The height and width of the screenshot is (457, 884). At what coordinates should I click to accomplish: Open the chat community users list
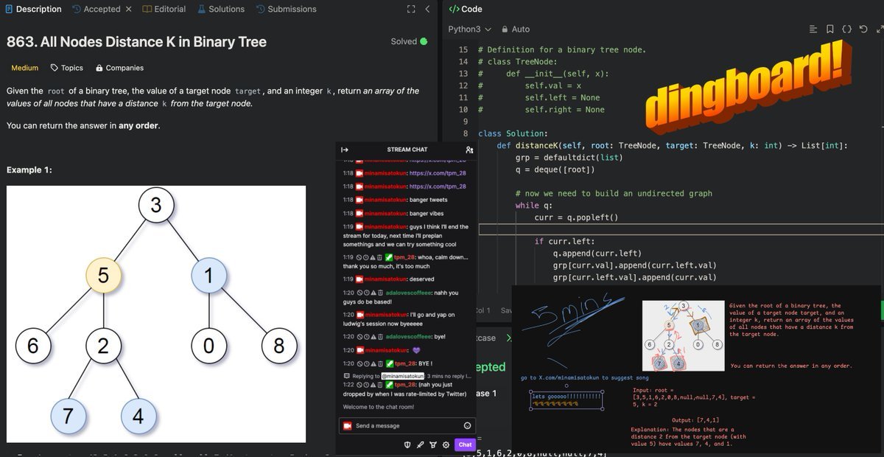click(469, 150)
